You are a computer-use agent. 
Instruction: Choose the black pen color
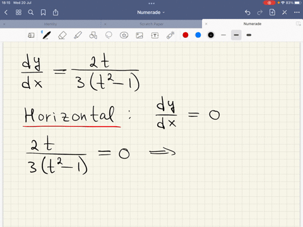(x=211, y=35)
